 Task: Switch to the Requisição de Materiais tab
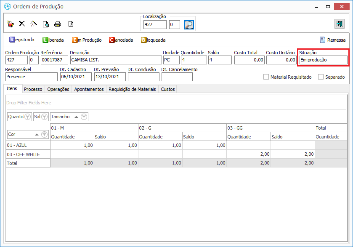[x=132, y=89]
